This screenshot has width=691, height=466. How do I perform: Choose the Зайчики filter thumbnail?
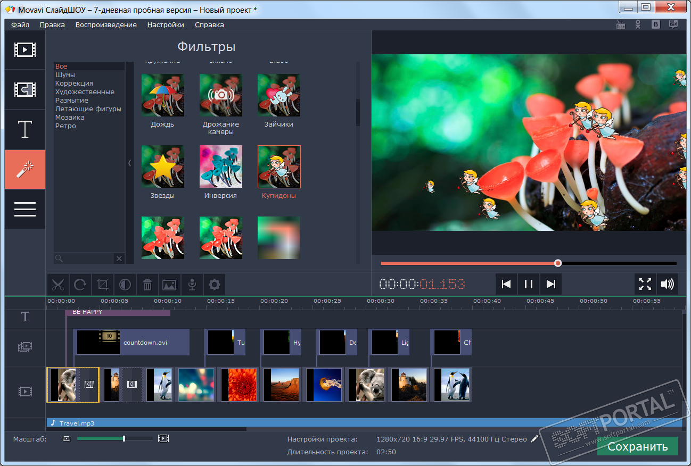[279, 95]
